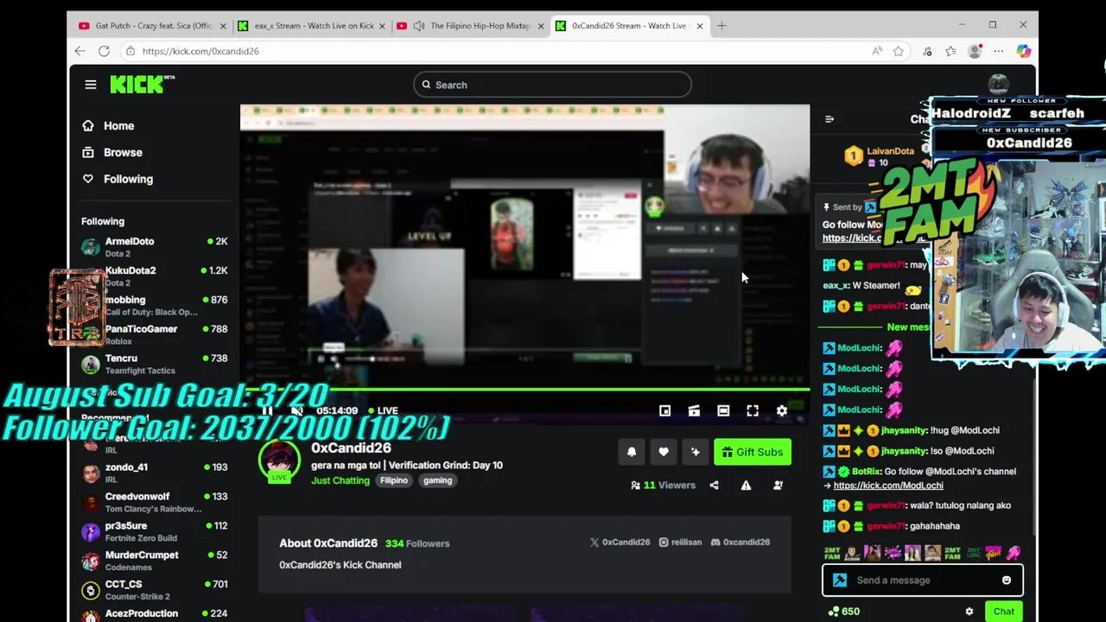Open a new browser tab

[x=721, y=26]
